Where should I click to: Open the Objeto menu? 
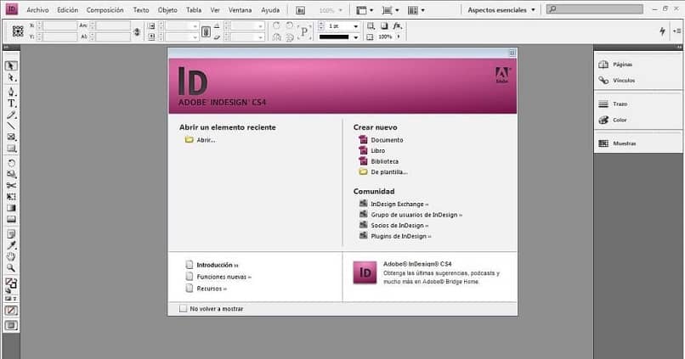[167, 10]
